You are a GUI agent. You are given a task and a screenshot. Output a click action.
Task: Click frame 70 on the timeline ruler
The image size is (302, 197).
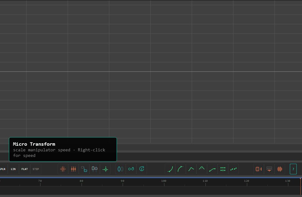tap(40, 181)
